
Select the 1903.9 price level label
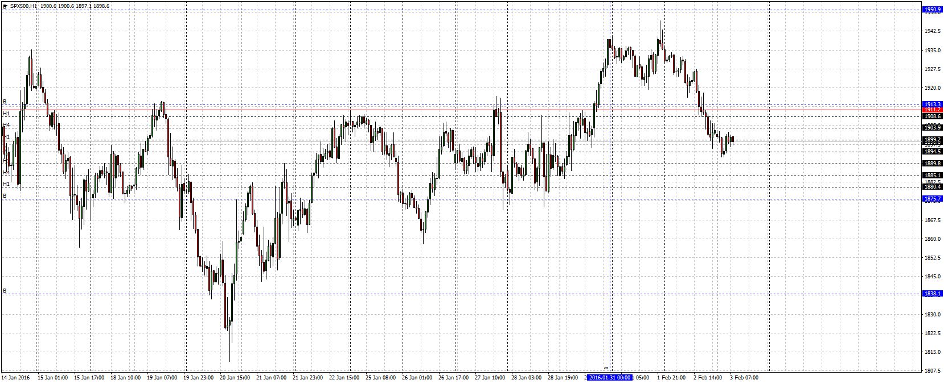pos(932,128)
